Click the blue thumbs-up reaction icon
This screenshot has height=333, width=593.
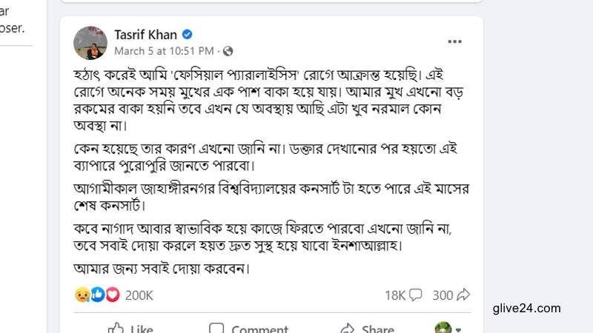[97, 295]
